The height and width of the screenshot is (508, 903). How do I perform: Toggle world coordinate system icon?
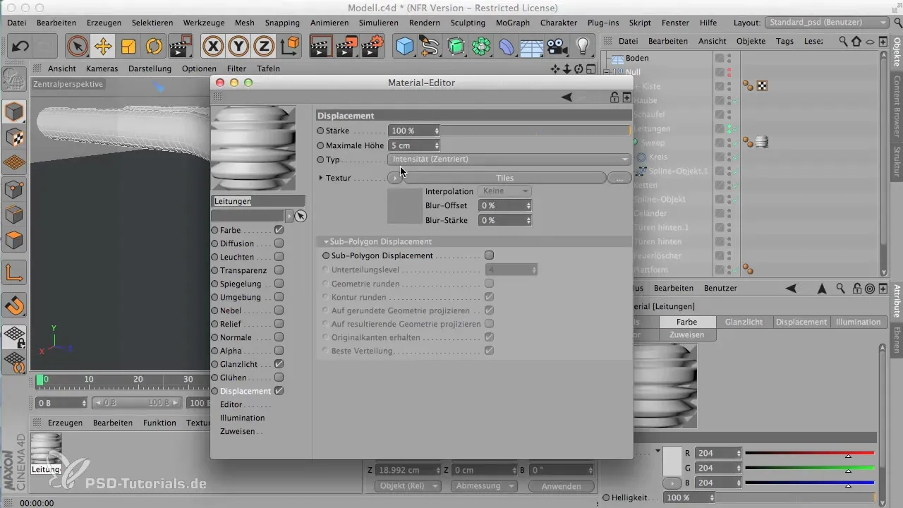[289, 47]
